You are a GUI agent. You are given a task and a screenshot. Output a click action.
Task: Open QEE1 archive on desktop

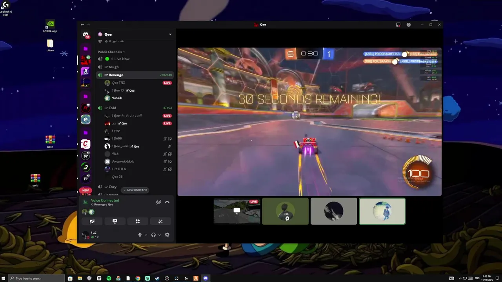coord(50,142)
